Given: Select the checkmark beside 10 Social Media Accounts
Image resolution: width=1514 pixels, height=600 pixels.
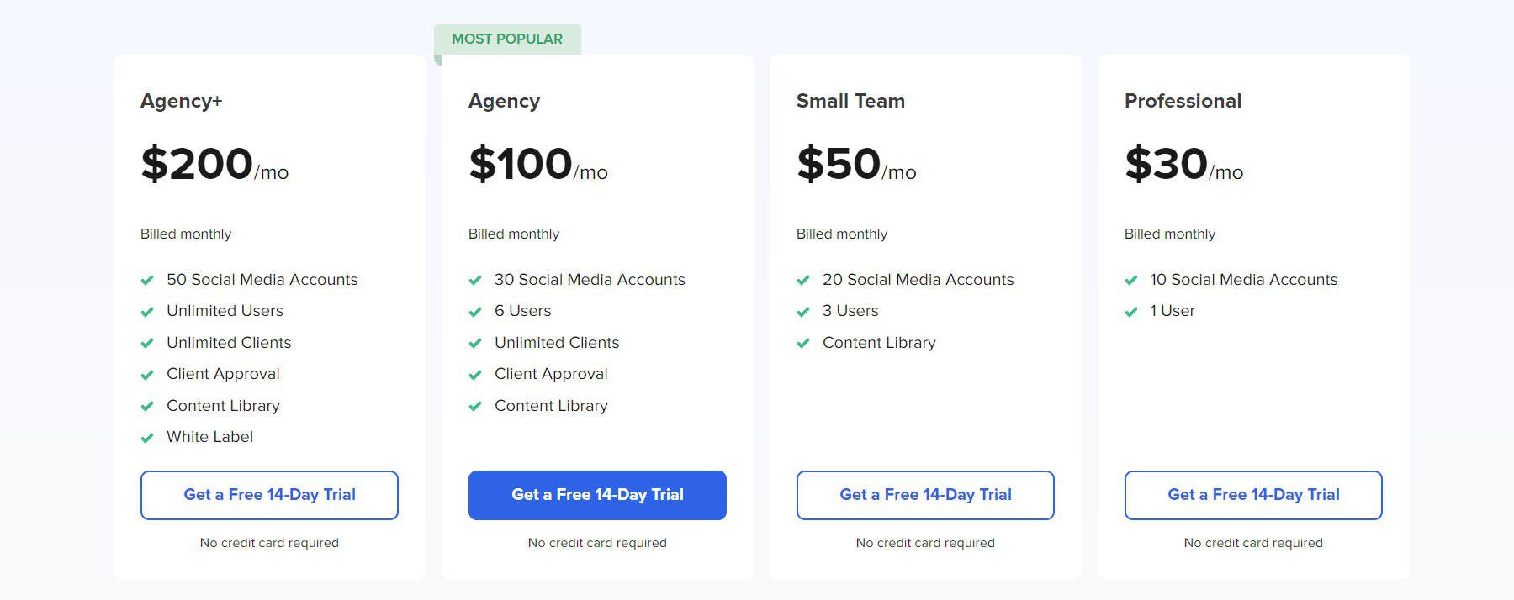Looking at the screenshot, I should point(1131,279).
